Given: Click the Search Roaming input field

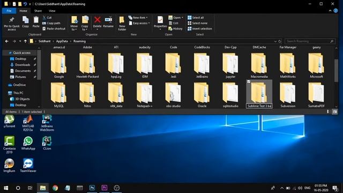Looking at the screenshot, I should (310, 41).
